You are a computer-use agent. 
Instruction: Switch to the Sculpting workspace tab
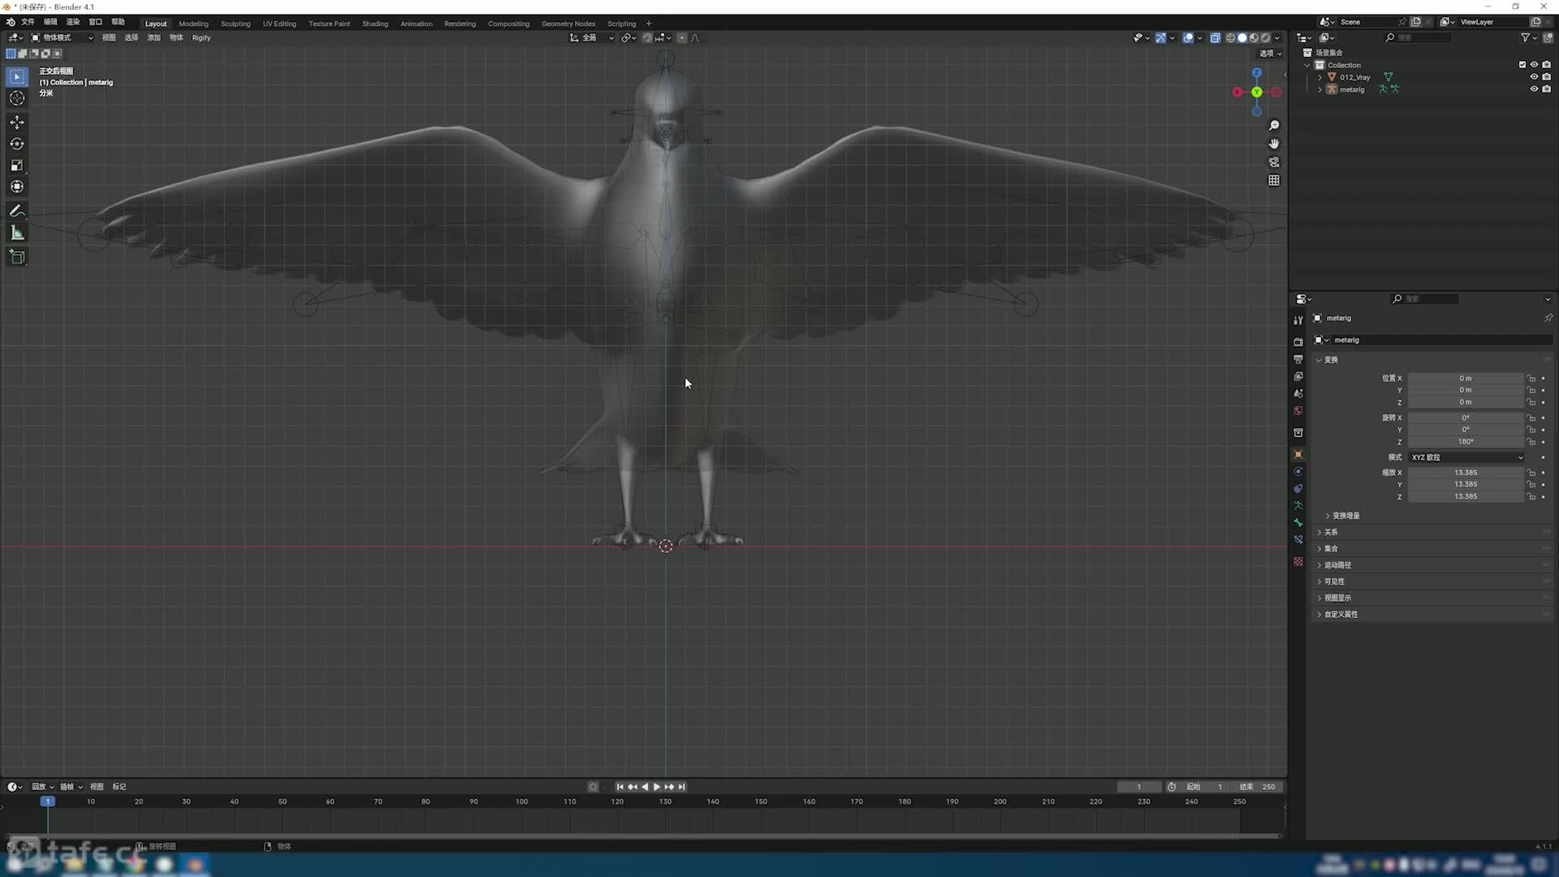pyautogui.click(x=235, y=24)
